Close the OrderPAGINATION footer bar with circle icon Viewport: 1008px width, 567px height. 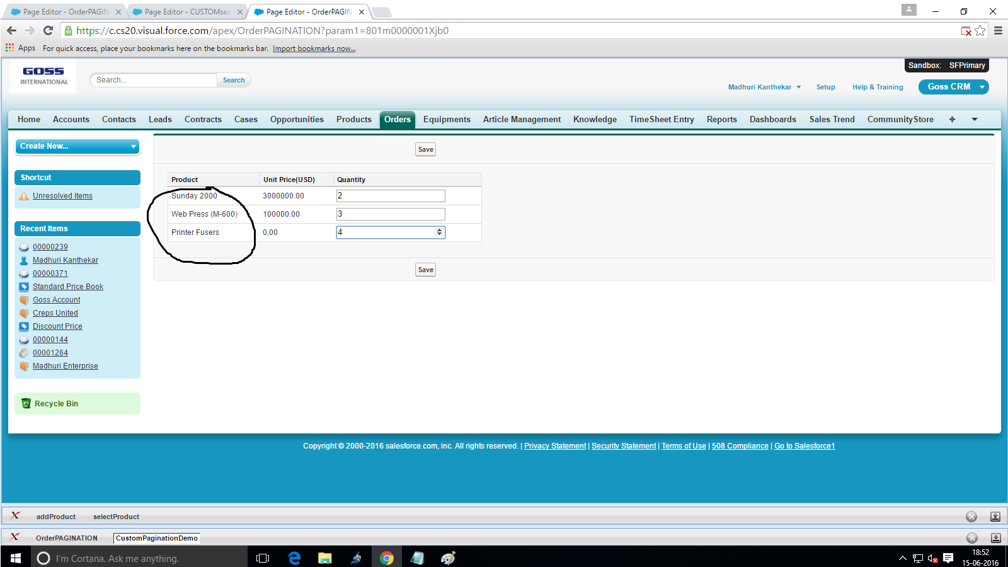click(972, 537)
